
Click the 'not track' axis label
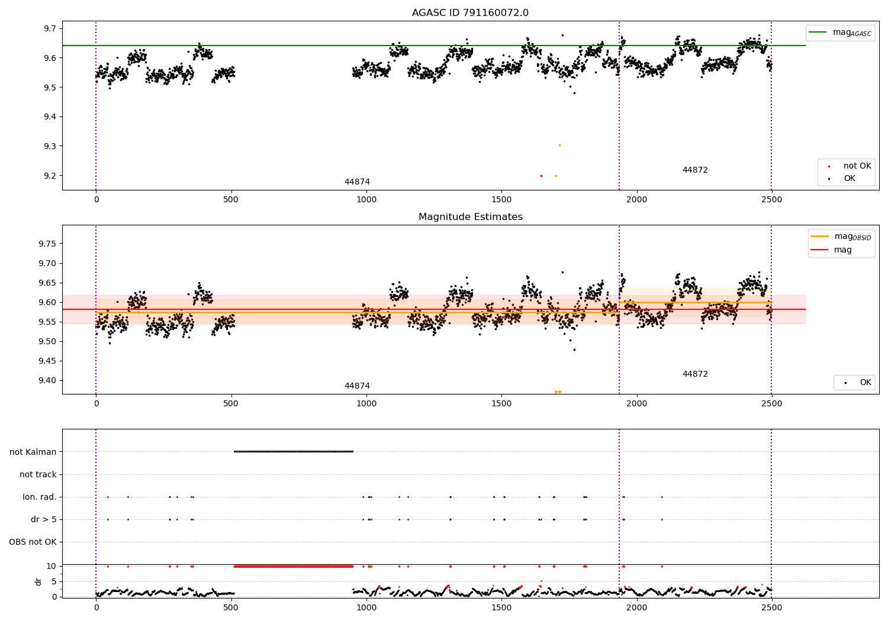(38, 474)
